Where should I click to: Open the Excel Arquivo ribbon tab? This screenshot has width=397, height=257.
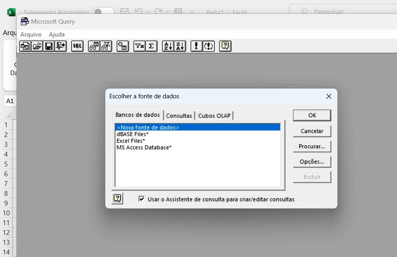tap(10, 33)
